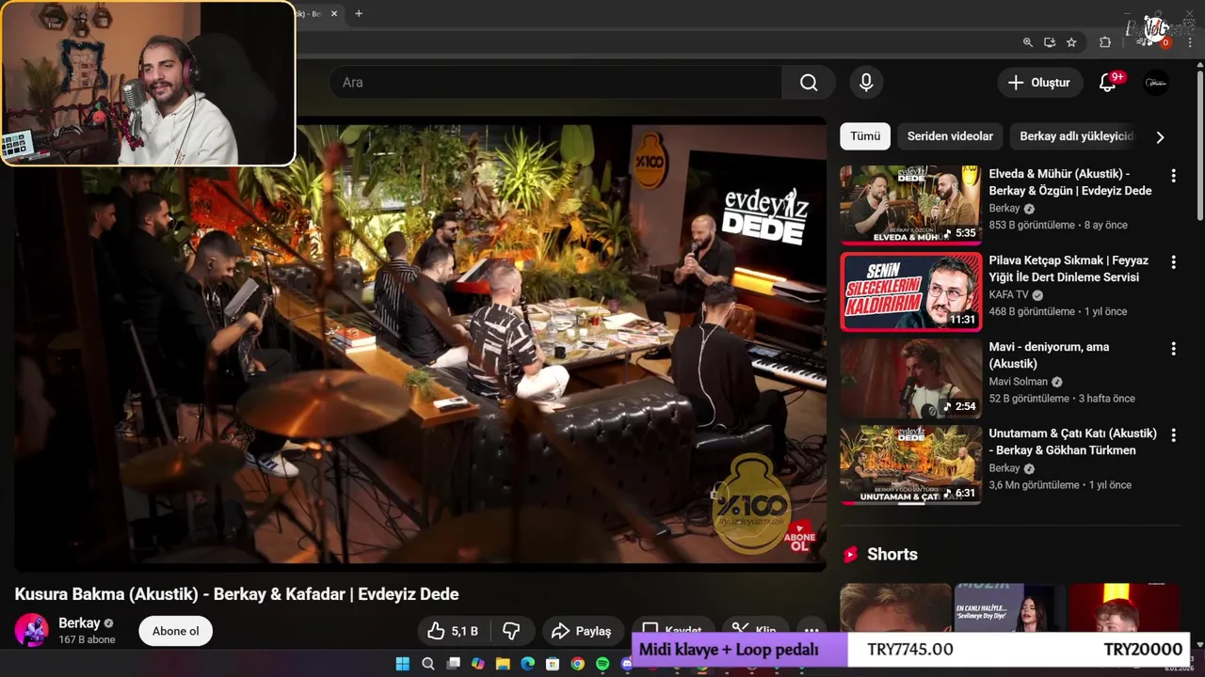This screenshot has height=677, width=1205.
Task: Click Mavi Solman video thumbnail
Action: pyautogui.click(x=910, y=378)
